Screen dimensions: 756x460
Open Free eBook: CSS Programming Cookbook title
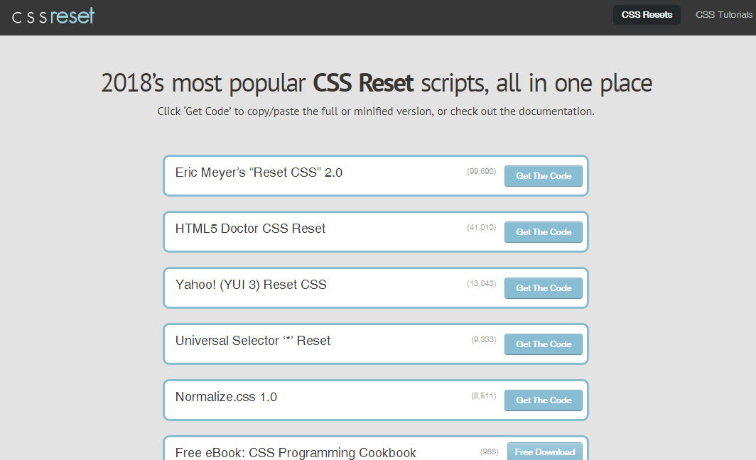point(296,453)
